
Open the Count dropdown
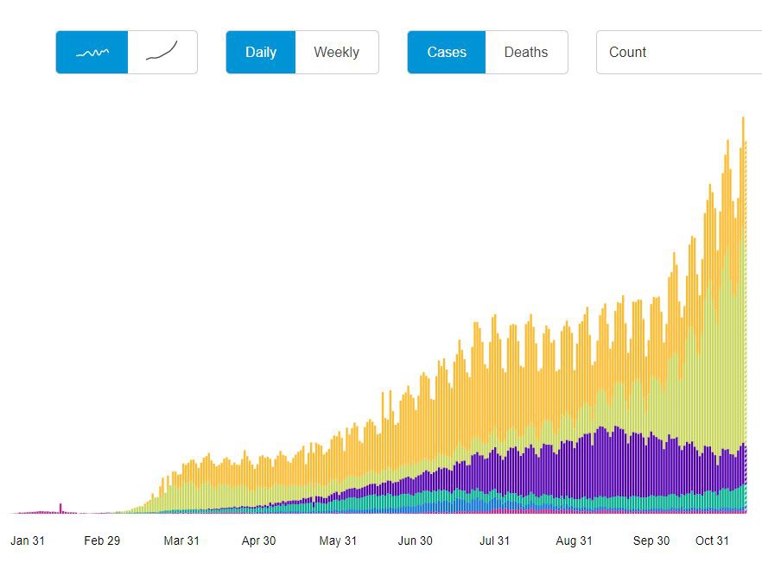coord(678,53)
